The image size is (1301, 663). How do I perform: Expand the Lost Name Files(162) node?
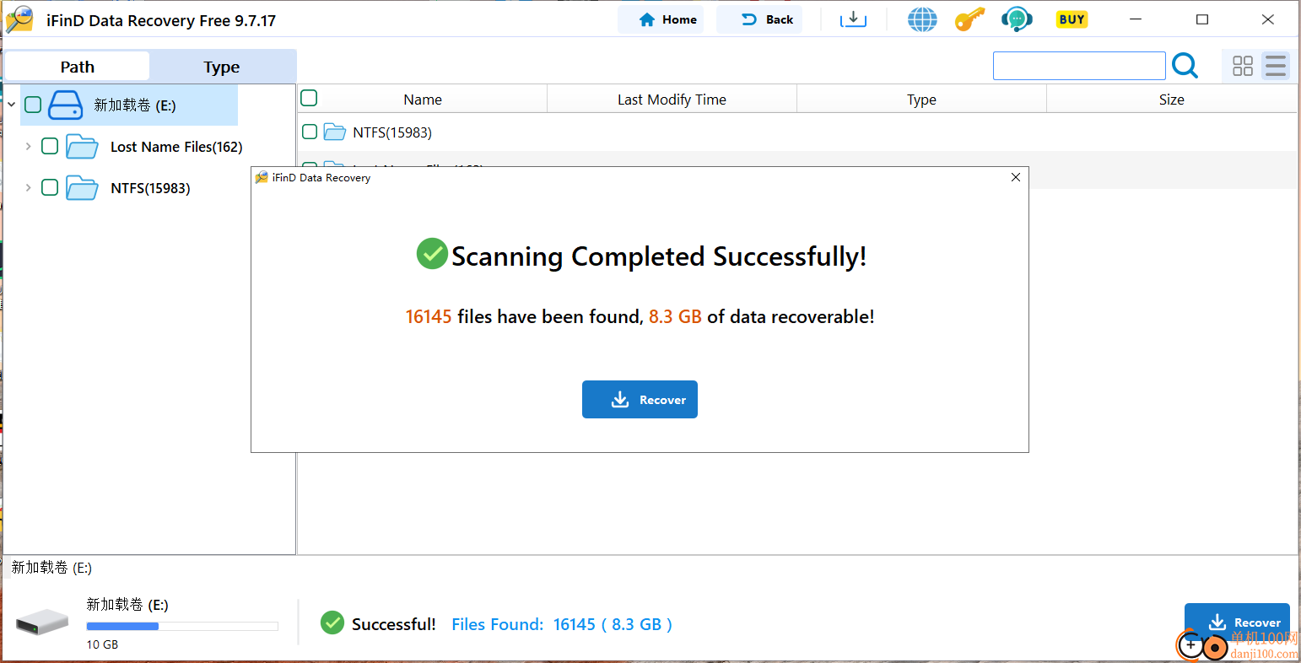(28, 146)
